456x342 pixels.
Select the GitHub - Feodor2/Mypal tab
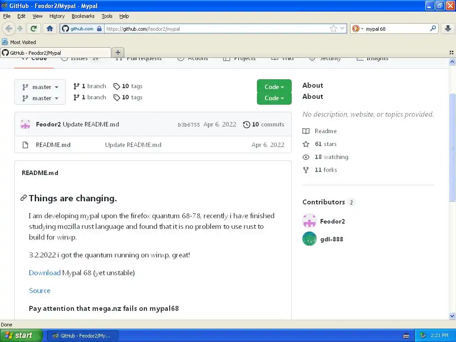tap(56, 53)
